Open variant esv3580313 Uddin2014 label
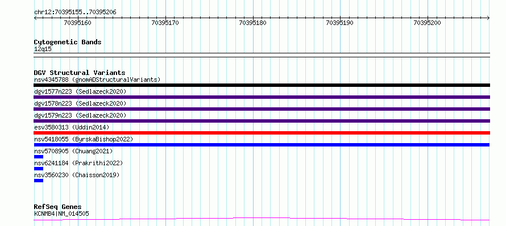The image size is (506, 226). pyautogui.click(x=72, y=127)
